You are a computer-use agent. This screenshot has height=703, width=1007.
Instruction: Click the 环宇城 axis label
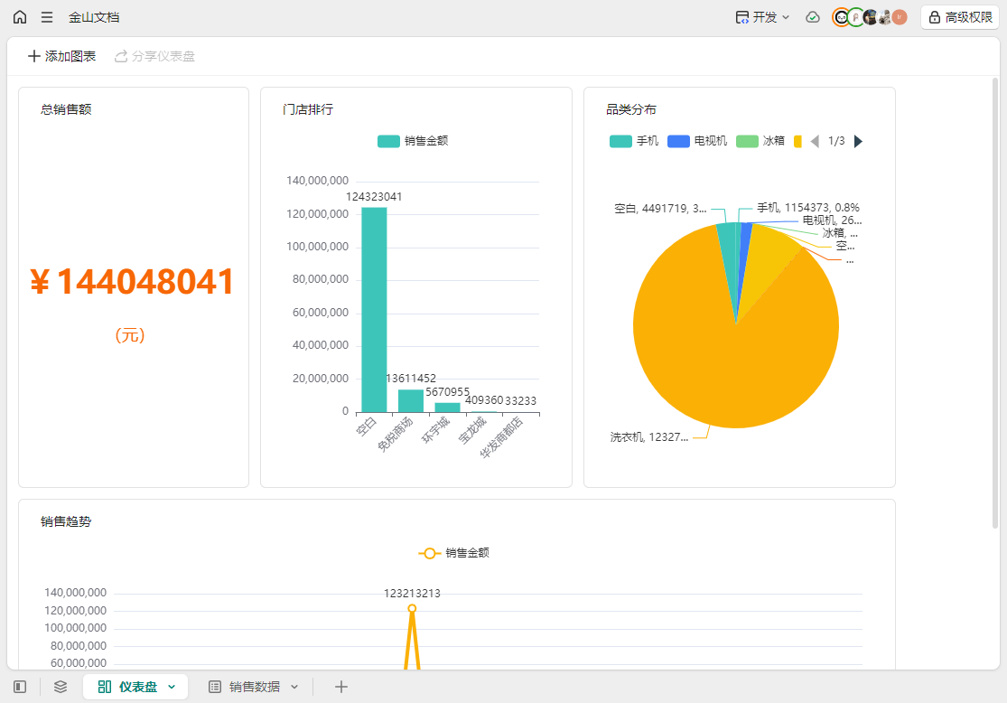[x=436, y=430]
